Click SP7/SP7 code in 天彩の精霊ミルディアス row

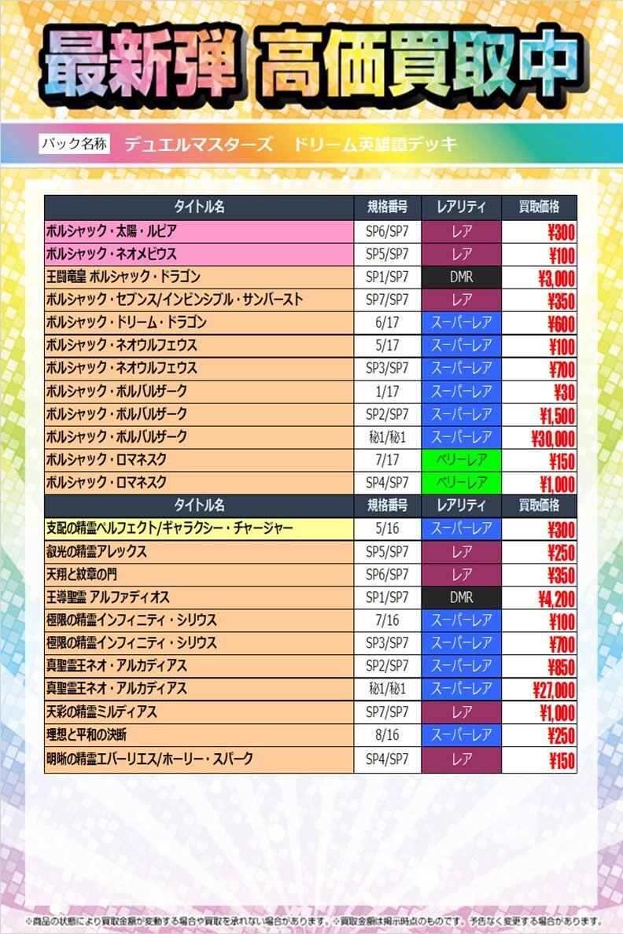(388, 712)
